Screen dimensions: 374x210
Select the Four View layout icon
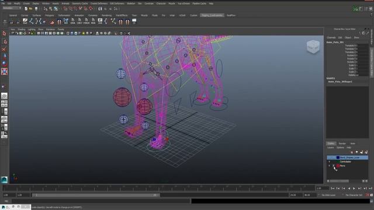[4, 104]
